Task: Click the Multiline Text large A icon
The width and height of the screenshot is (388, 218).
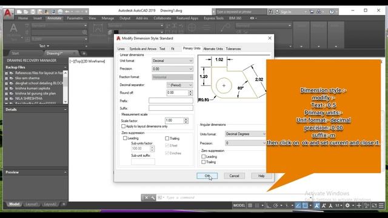Action: 13,28
